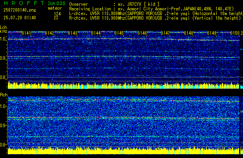Click the kHz axis unit label
Image resolution: width=243 pixels, height=158 pixels.
coord(3,31)
